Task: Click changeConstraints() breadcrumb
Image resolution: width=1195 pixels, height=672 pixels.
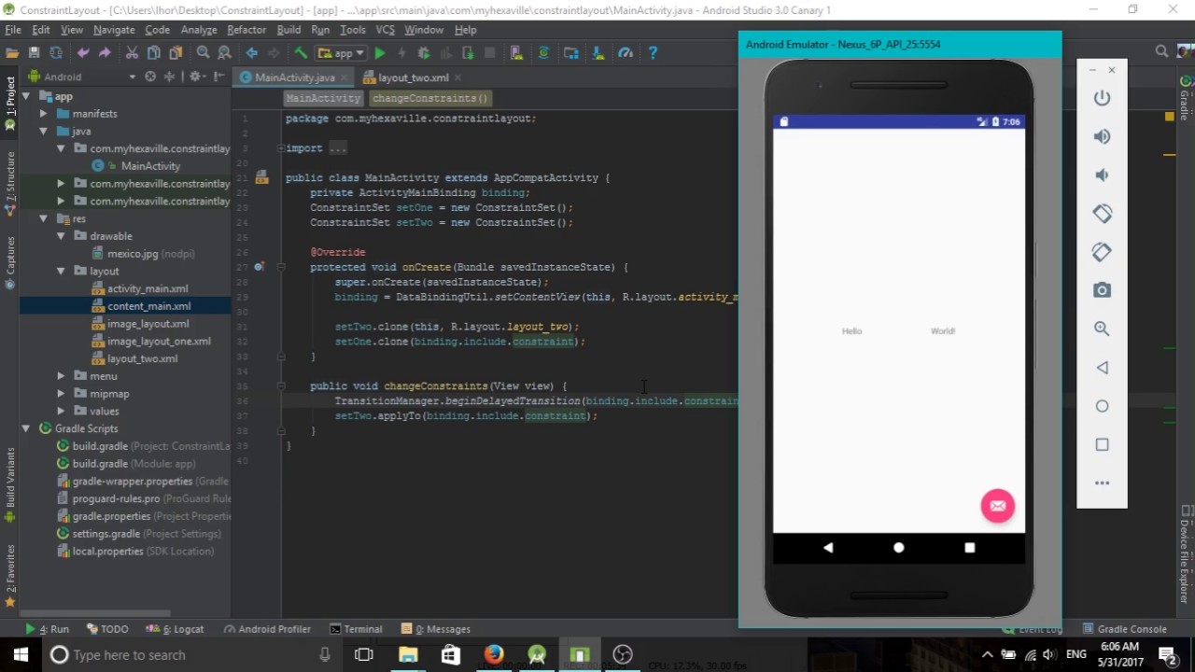Action: point(429,98)
